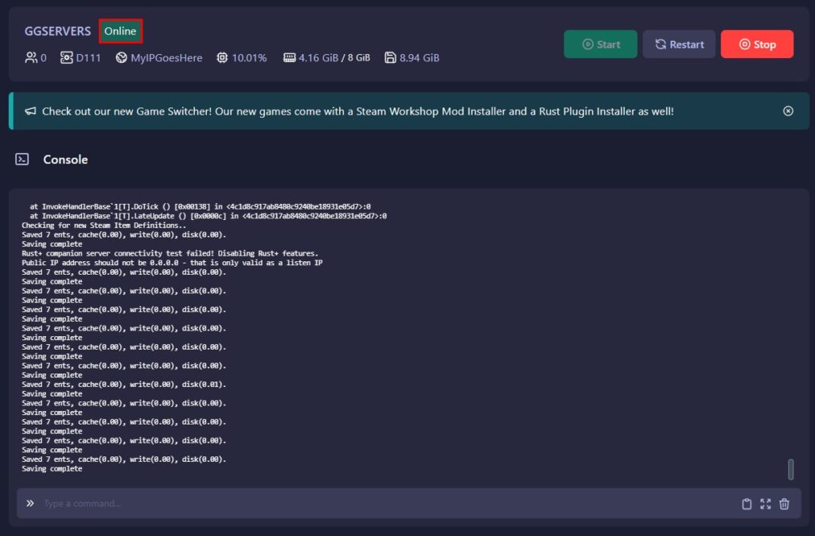Screen dimensions: 815x536
Task: Copy console output with clipboard icon
Action: click(x=747, y=503)
